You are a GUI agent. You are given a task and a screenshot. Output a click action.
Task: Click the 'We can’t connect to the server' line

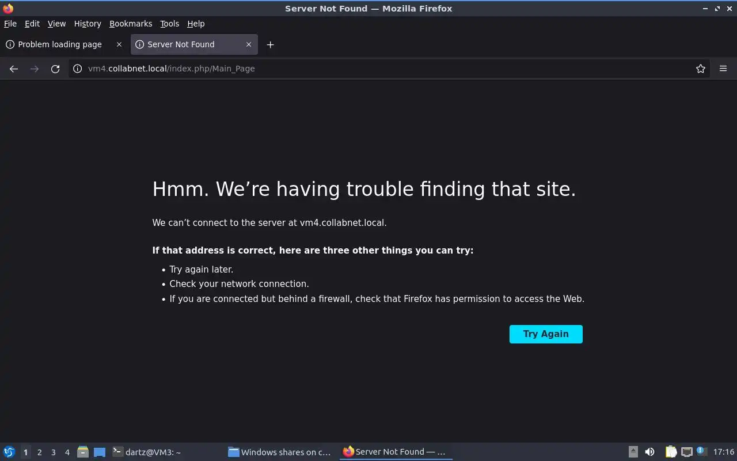click(x=269, y=222)
